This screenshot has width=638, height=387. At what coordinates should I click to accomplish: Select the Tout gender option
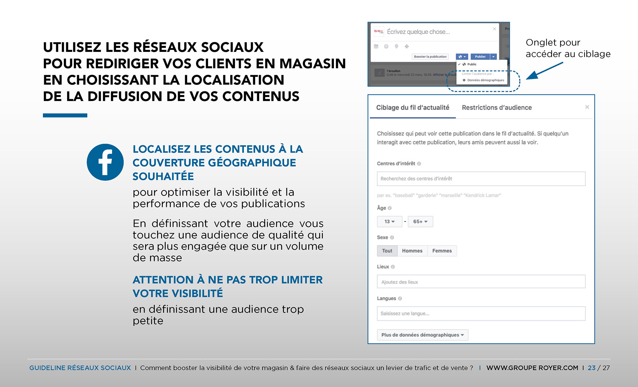387,251
